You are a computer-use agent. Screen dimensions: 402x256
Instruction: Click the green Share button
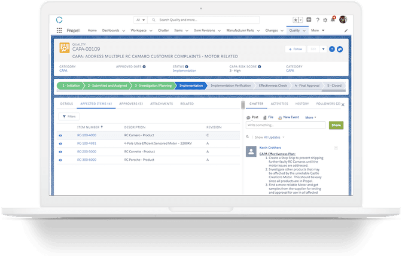[x=336, y=126]
